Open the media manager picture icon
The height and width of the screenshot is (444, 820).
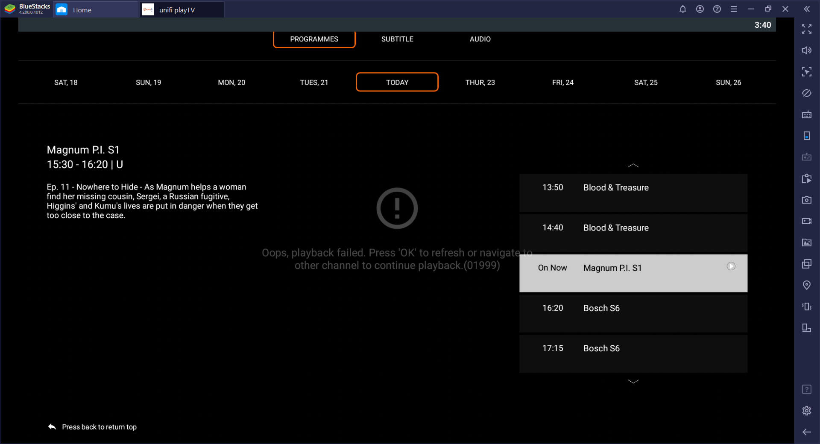pyautogui.click(x=807, y=242)
